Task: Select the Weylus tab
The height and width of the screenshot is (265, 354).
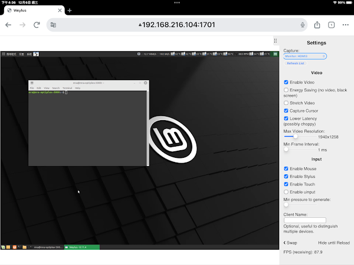Action: [x=34, y=11]
